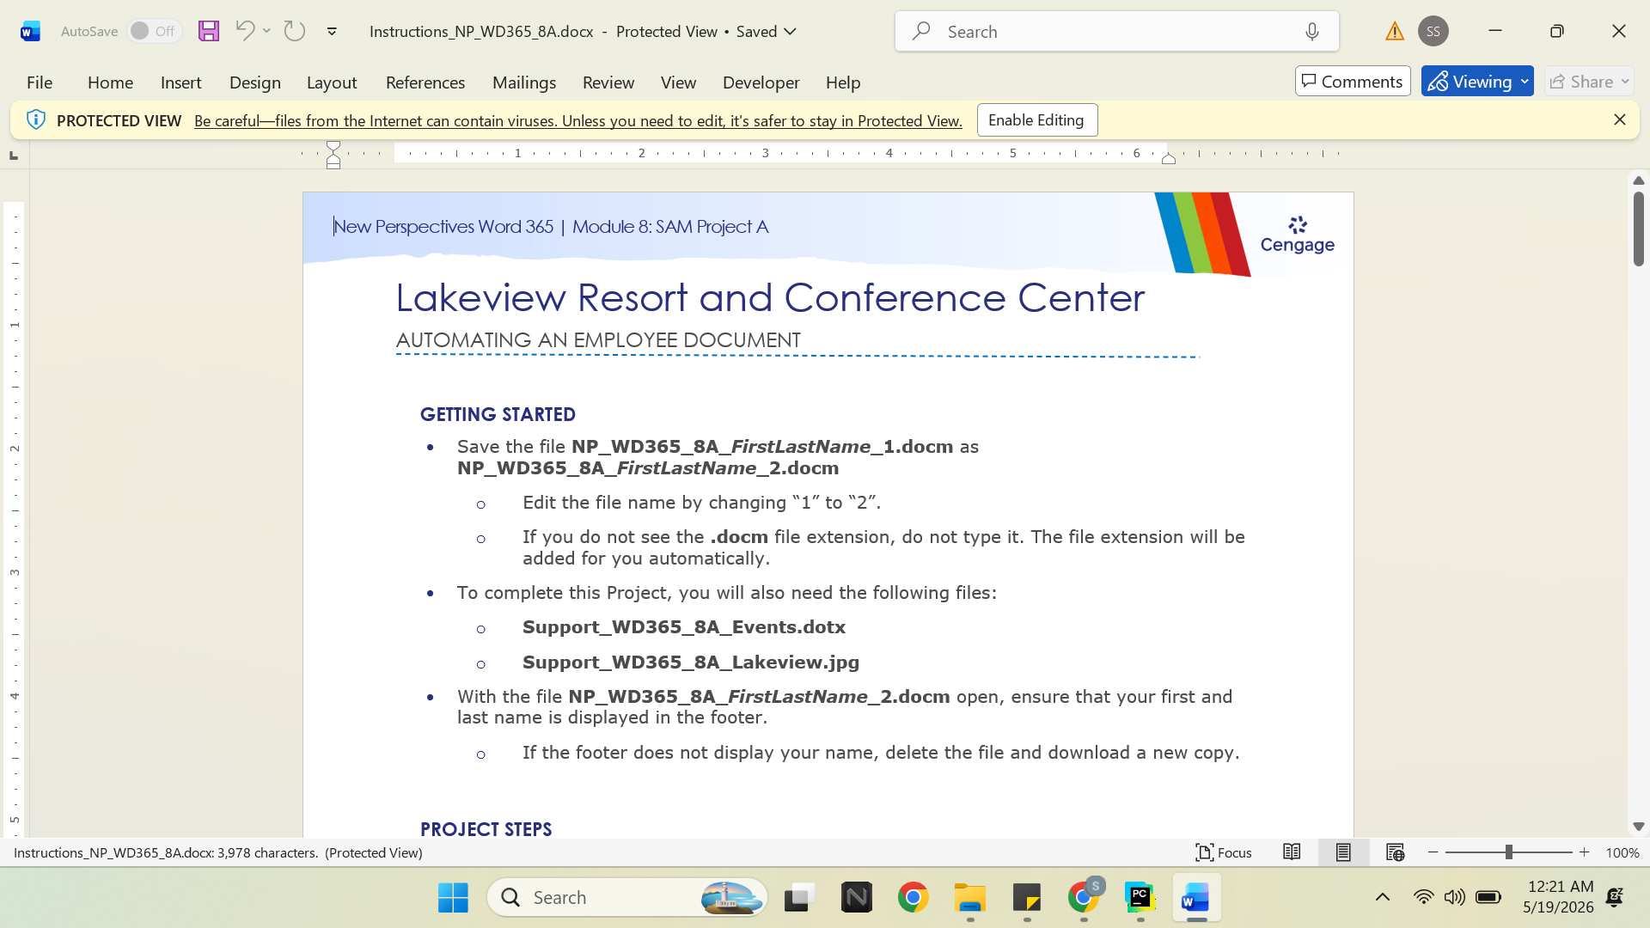The image size is (1650, 928).
Task: Dismiss the Protected View message bar
Action: click(x=1619, y=120)
